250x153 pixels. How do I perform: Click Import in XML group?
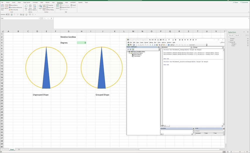tap(73, 5)
